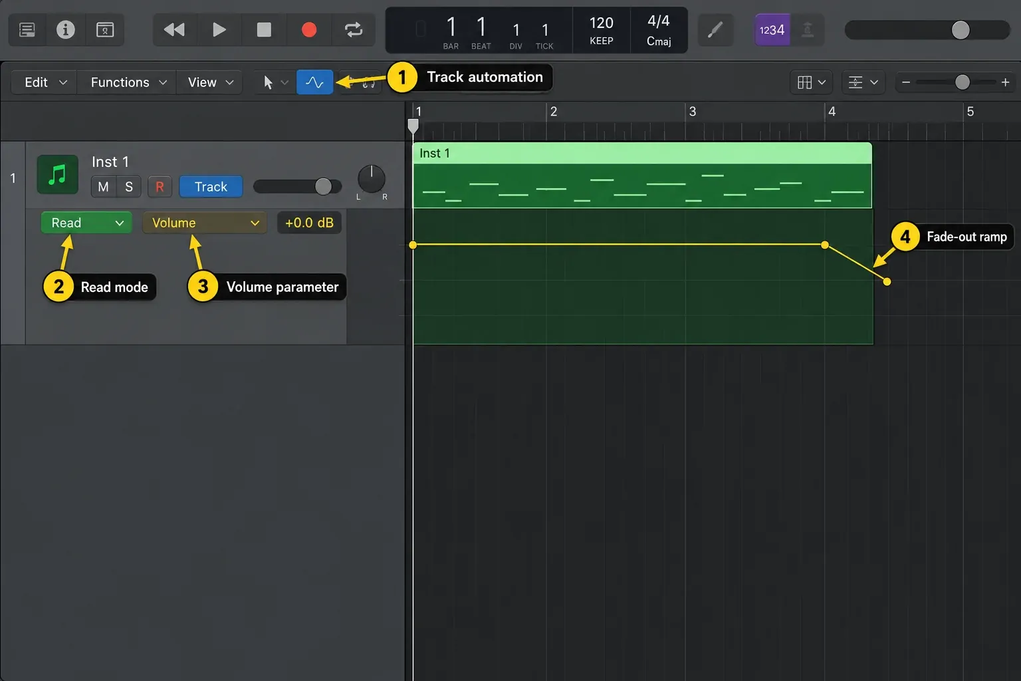Start recording with the red Record button
Screen dimensions: 1021x681
pos(309,30)
